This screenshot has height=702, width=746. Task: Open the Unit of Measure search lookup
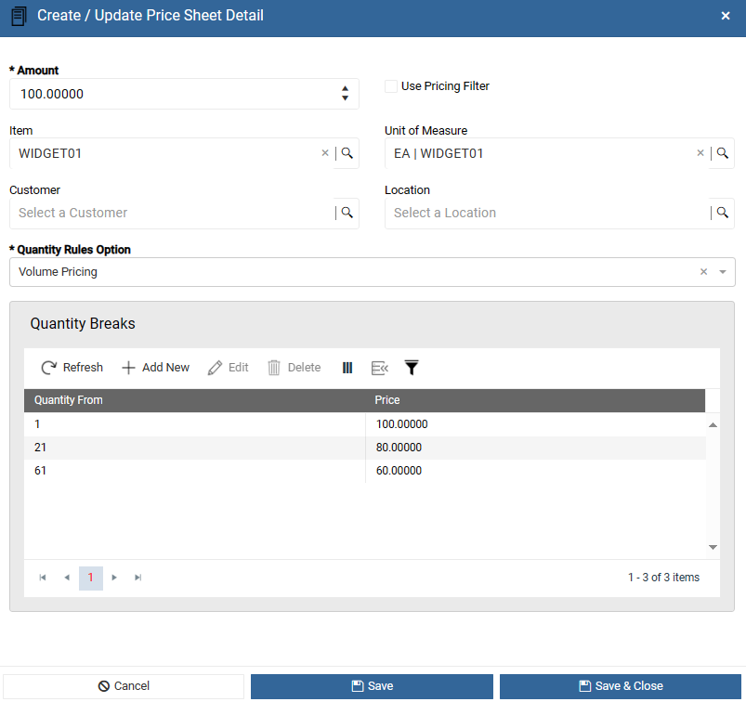[x=723, y=152]
